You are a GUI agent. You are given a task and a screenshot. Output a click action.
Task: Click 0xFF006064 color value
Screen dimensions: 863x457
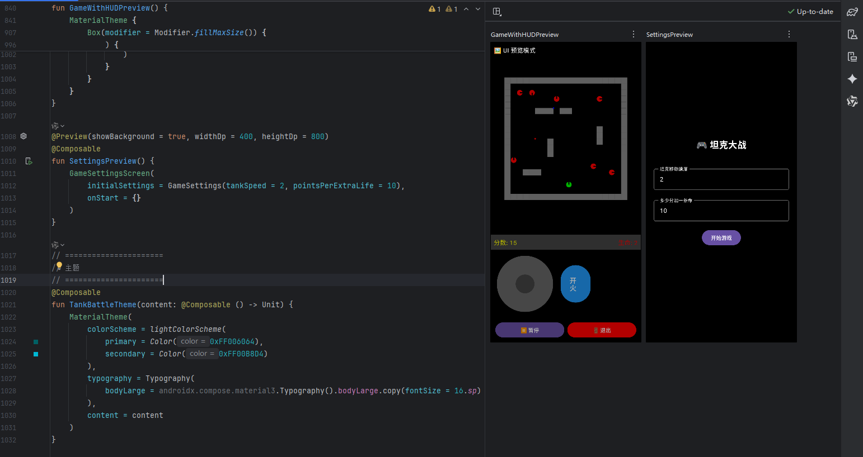pyautogui.click(x=232, y=341)
